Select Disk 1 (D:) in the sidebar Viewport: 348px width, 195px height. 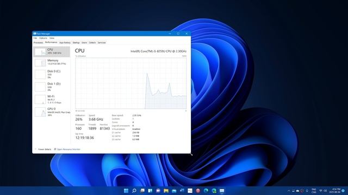(52, 87)
